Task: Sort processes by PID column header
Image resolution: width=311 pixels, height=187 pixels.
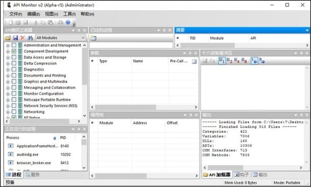Action: click(x=63, y=138)
